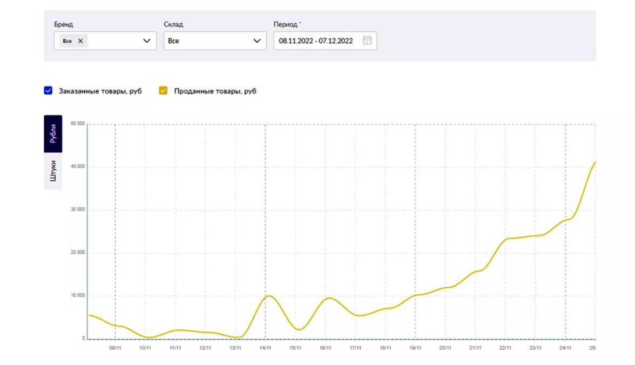Click the data point marker at 13/11
The height and width of the screenshot is (365, 635).
[x=238, y=338]
